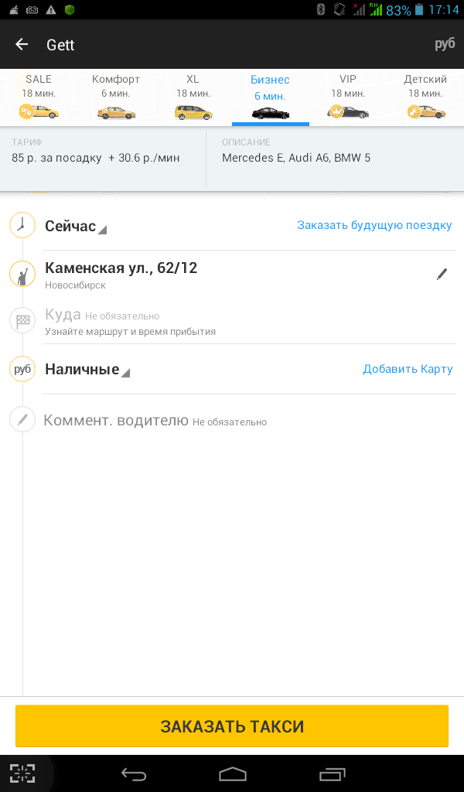Tap the ЗАКАЗАТЬ ТАКСИ button
Image resolution: width=464 pixels, height=792 pixels.
click(232, 725)
